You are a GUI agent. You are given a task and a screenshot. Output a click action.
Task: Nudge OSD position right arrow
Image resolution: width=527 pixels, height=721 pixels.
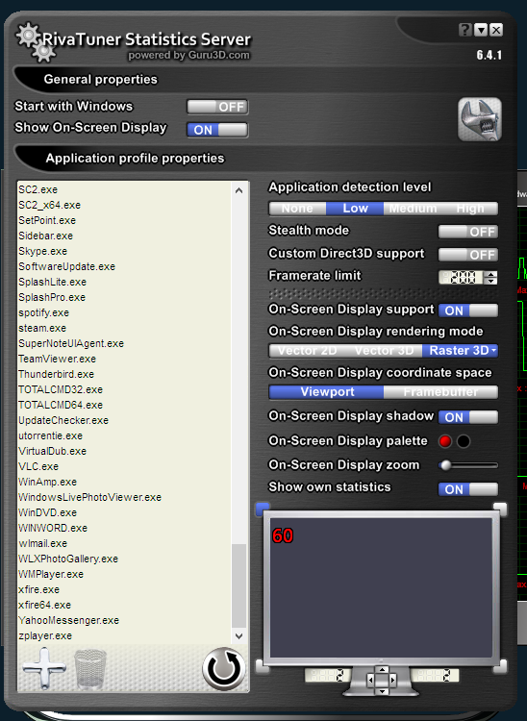point(392,680)
